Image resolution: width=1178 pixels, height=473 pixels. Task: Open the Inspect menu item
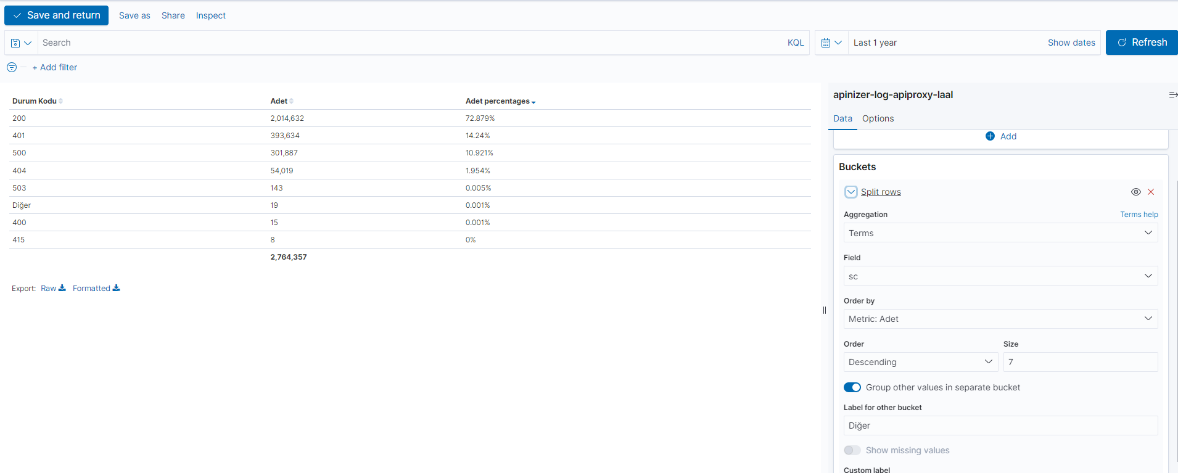click(x=210, y=15)
